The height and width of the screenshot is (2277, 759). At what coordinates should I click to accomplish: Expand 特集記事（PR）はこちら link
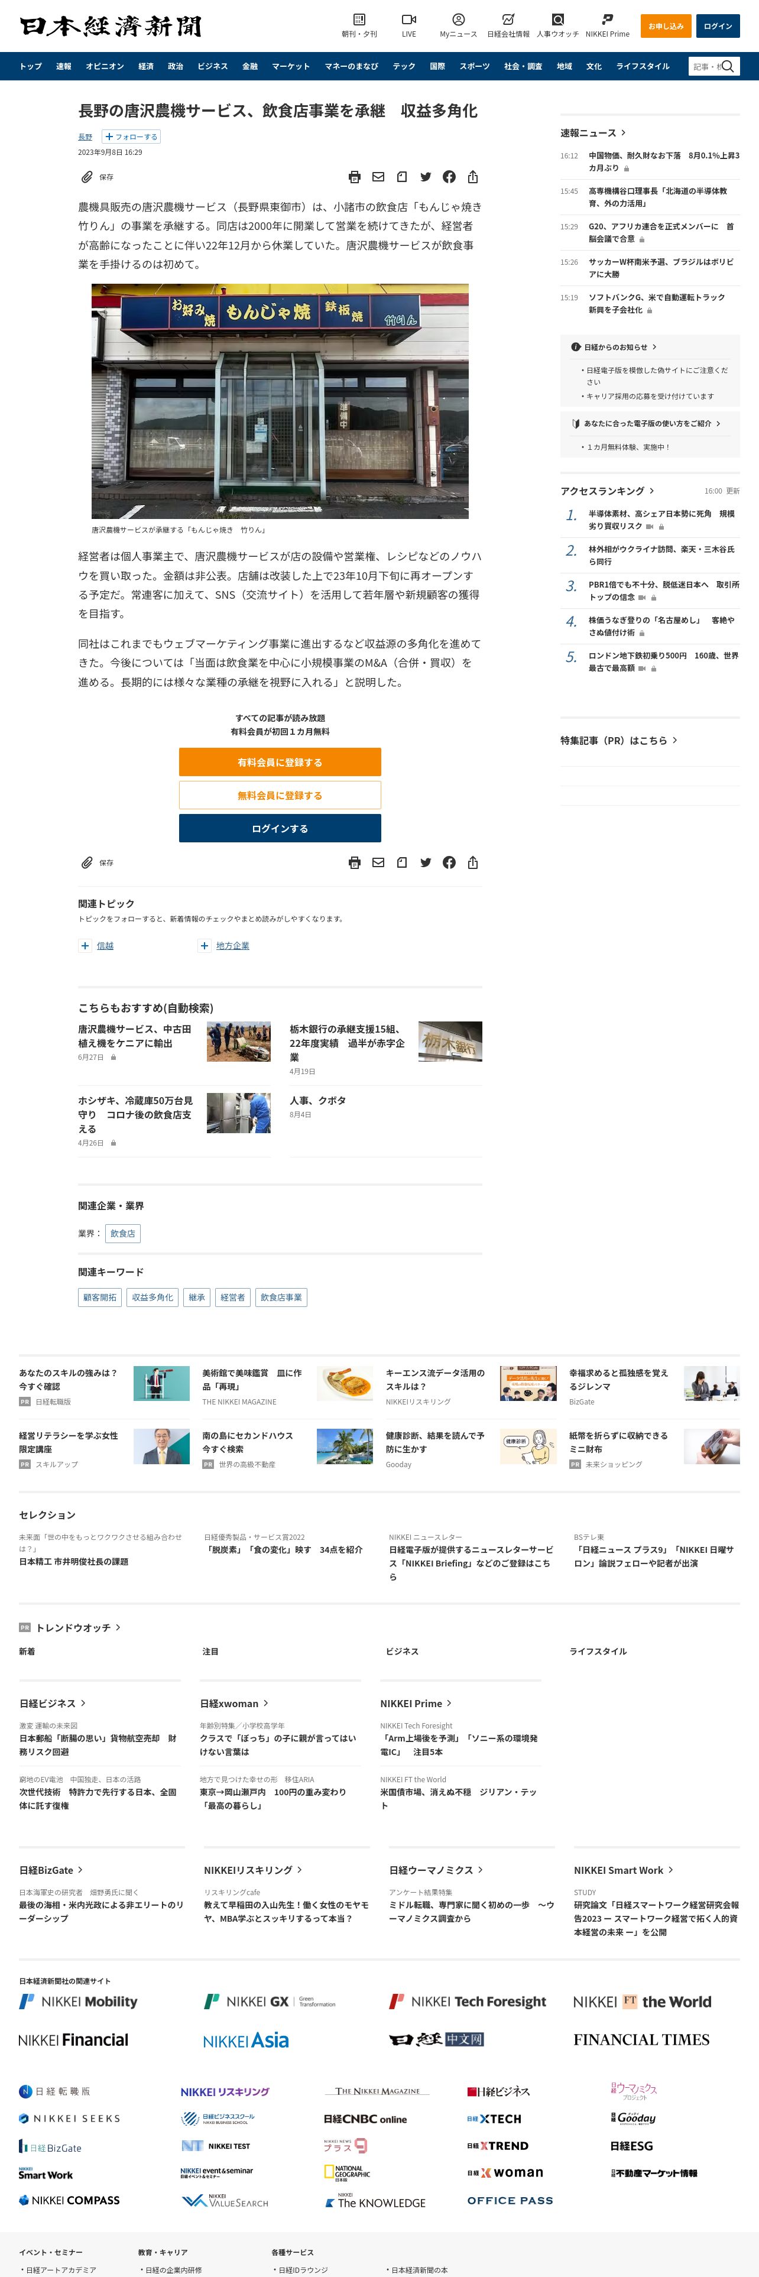click(618, 741)
